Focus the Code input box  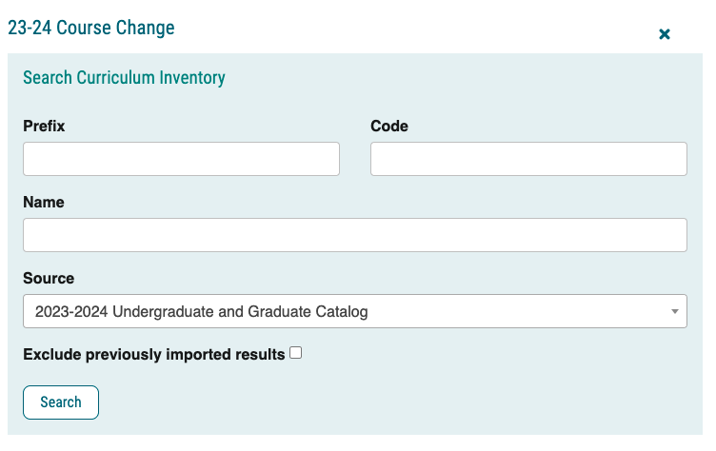coord(528,159)
